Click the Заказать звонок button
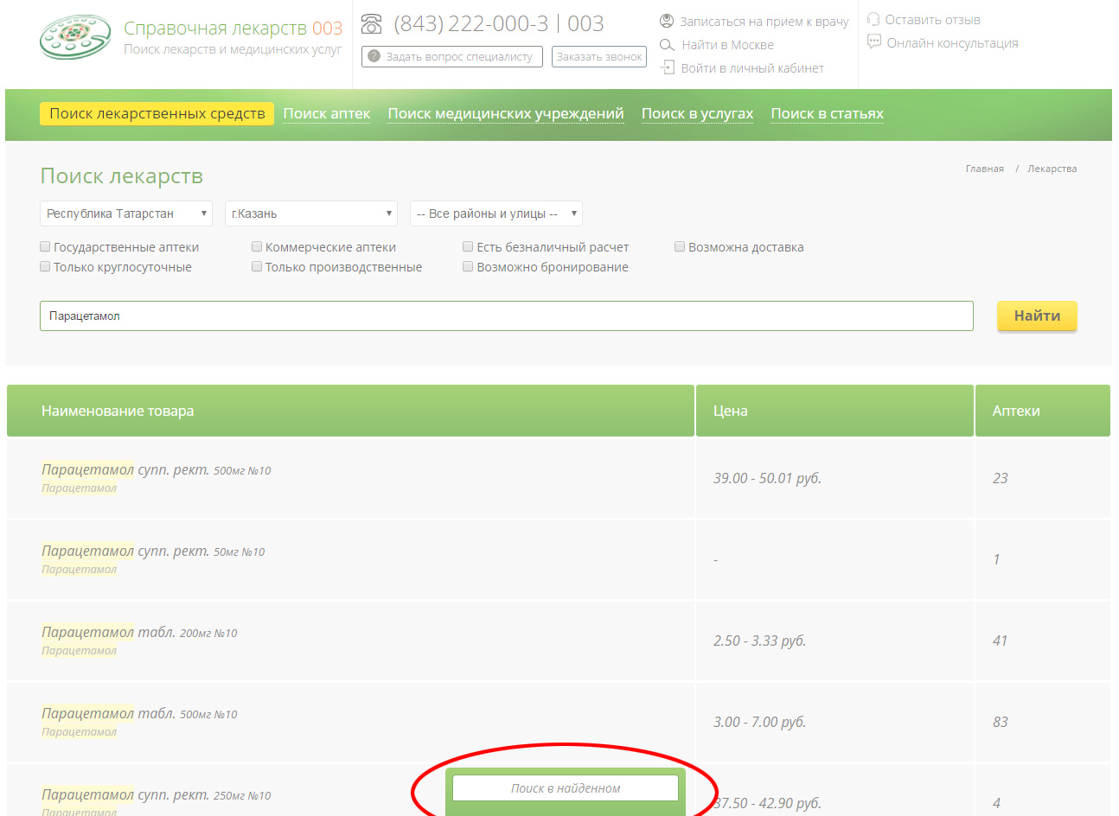1119x816 pixels. [x=598, y=56]
